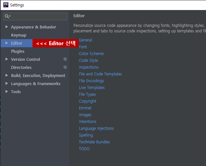Open the Language Injections link
The image size is (206, 166).
(x=96, y=128)
